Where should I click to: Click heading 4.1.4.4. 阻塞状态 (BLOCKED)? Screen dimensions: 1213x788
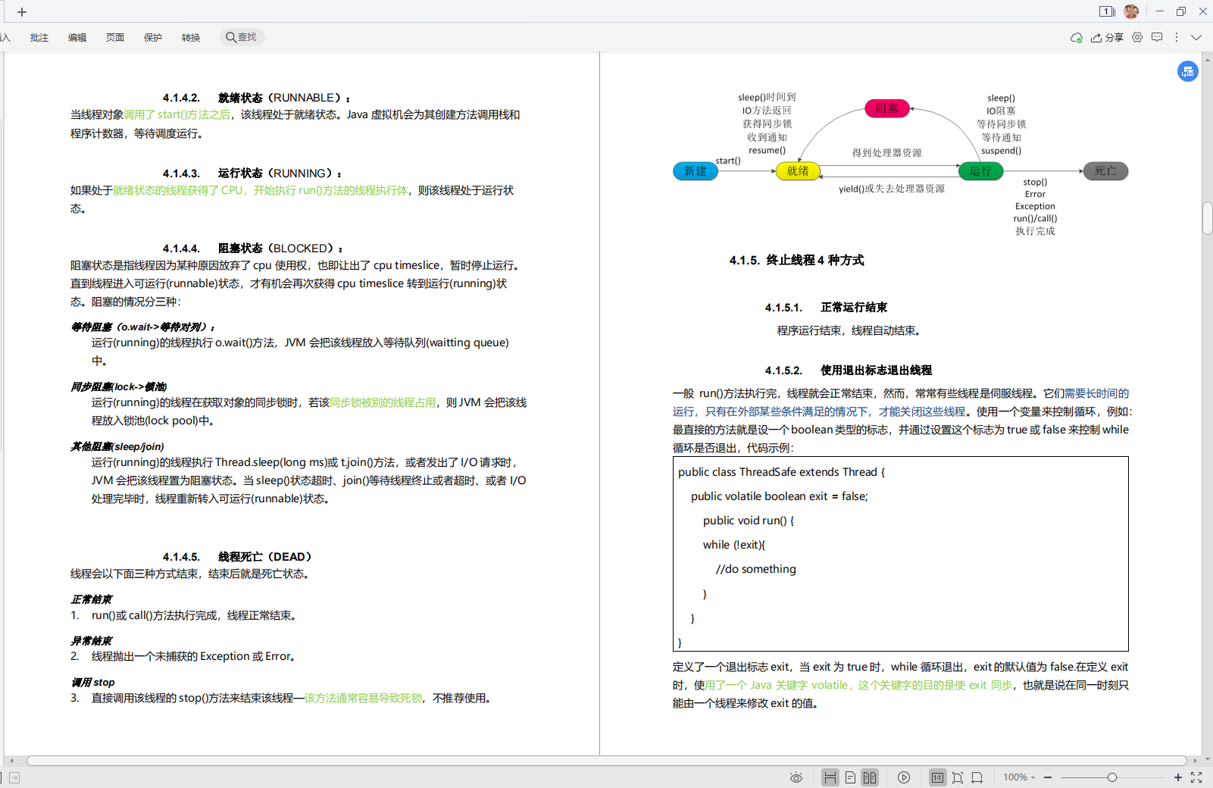pos(253,249)
